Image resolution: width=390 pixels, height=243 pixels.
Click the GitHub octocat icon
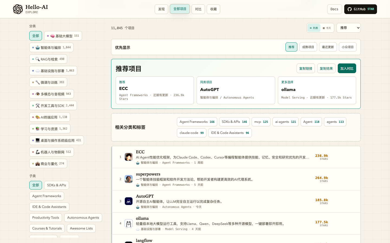click(350, 9)
